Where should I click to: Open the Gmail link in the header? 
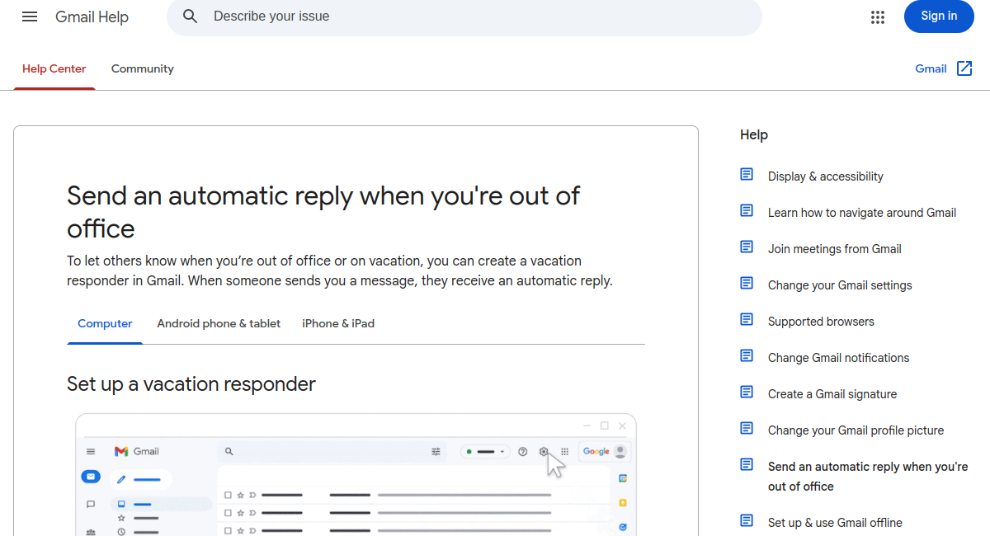931,68
